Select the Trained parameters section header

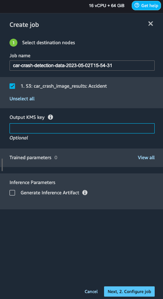point(30,158)
